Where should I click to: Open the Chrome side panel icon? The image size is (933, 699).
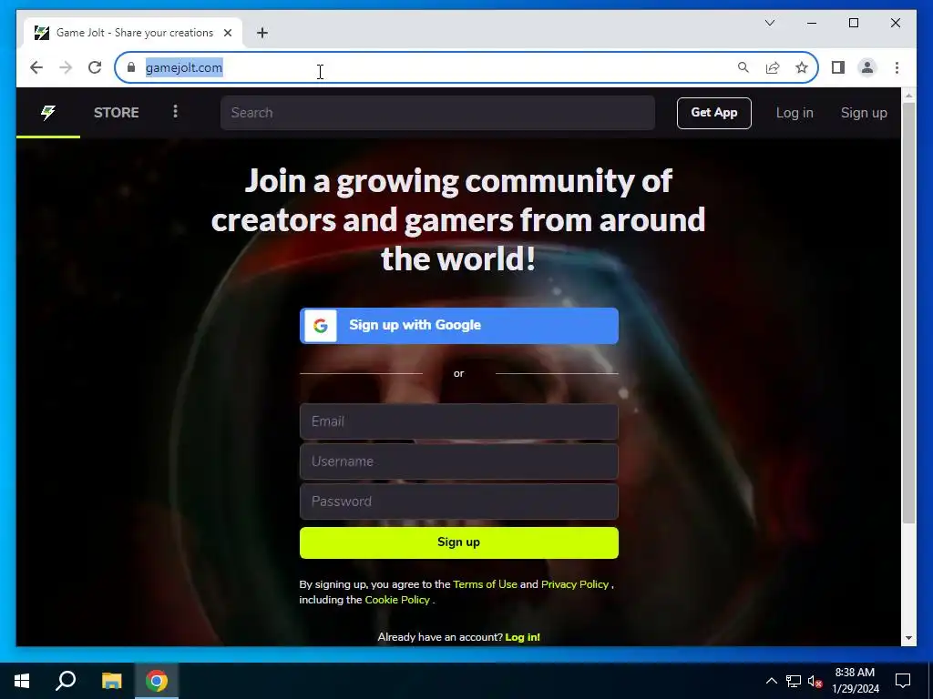click(838, 67)
